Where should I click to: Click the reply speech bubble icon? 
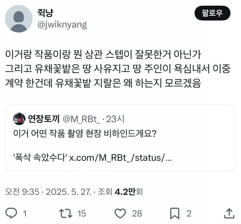[12, 213]
